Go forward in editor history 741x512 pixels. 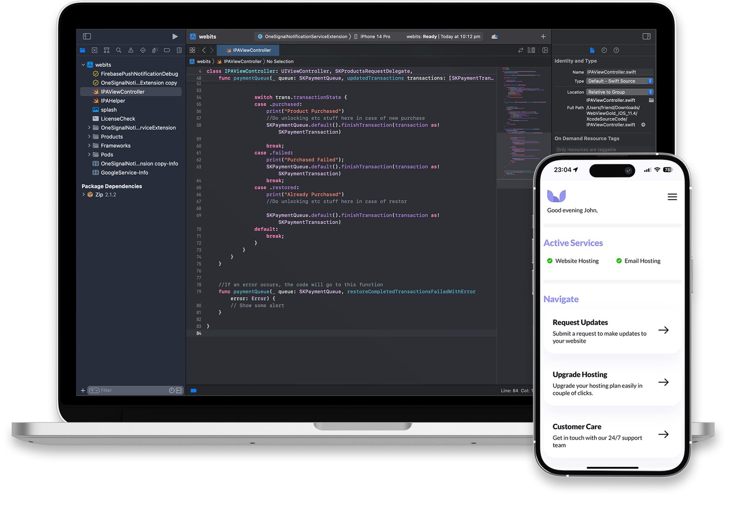click(212, 50)
